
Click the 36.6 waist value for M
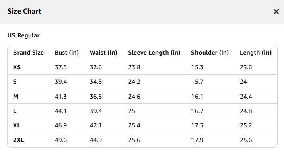point(96,97)
